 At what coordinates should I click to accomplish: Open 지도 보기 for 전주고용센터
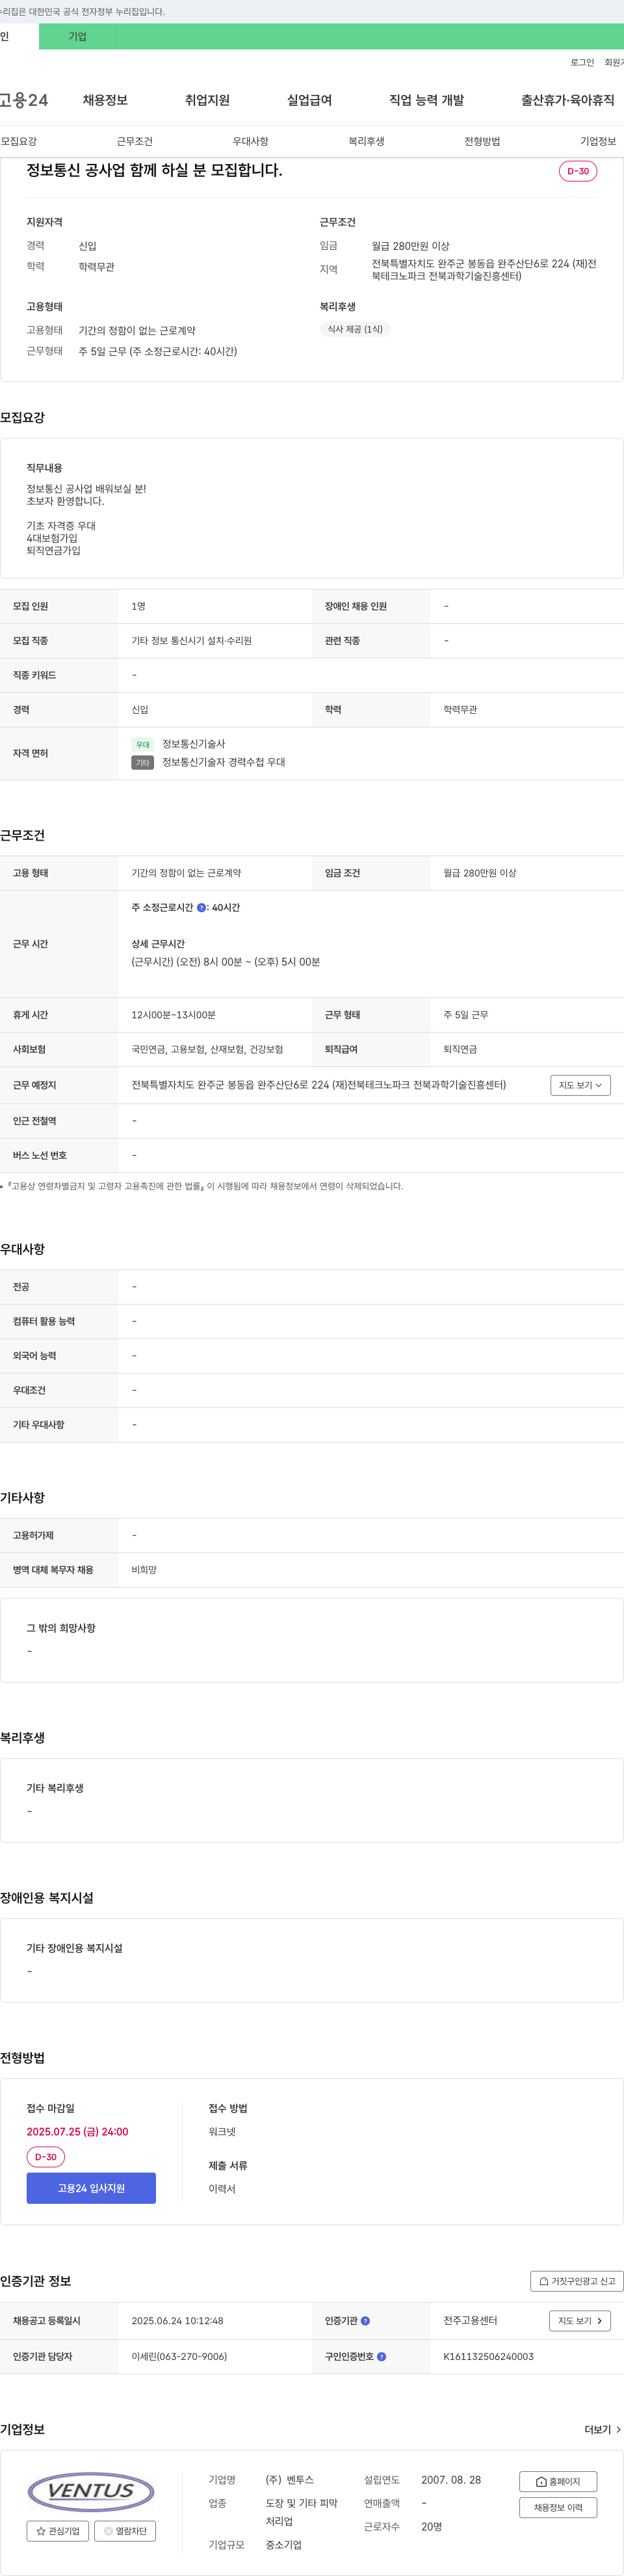(580, 2321)
